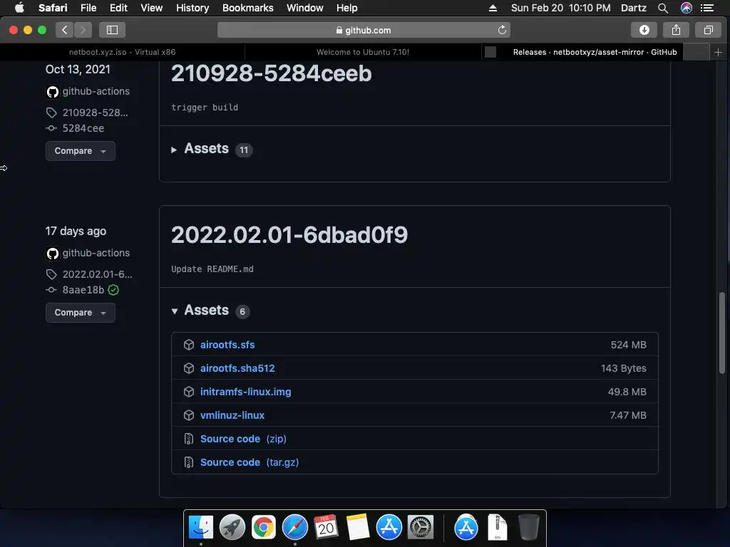Download vmlinuz-linux asset
The height and width of the screenshot is (547, 730).
coord(232,415)
